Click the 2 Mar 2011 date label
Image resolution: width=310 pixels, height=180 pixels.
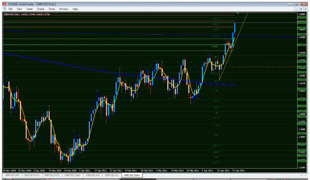(162, 171)
